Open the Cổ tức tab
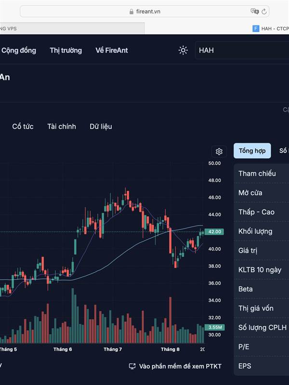The height and width of the screenshot is (385, 289). [23, 127]
